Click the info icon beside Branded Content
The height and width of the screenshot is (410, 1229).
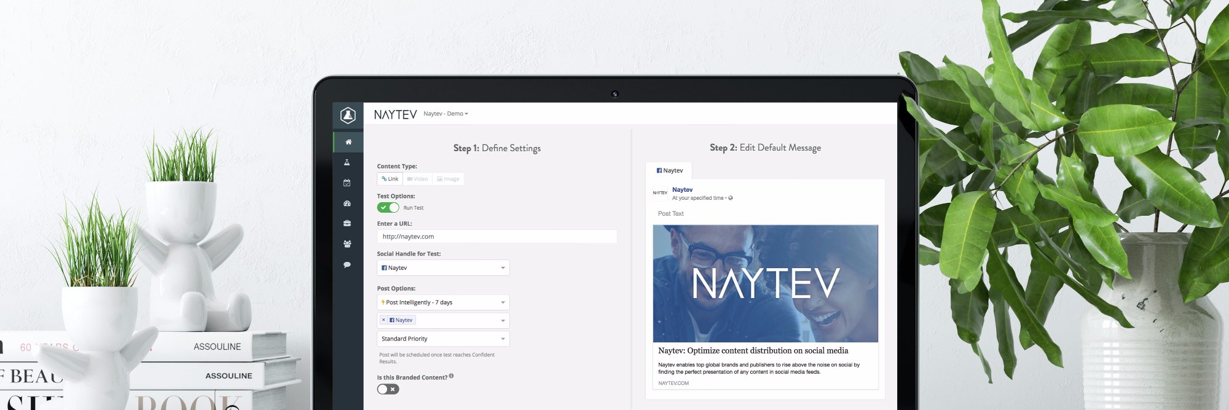coord(451,376)
